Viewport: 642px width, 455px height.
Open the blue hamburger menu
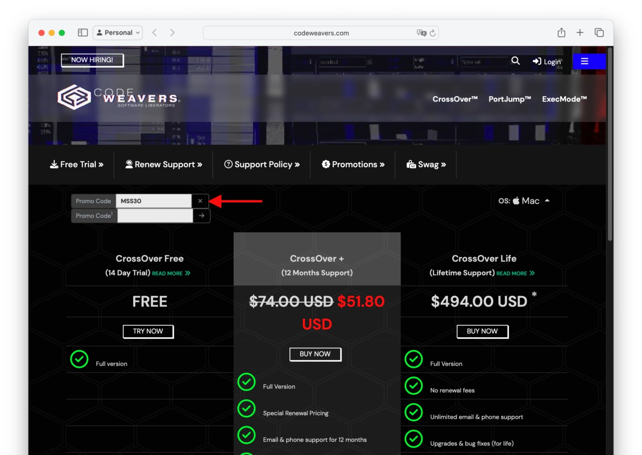click(584, 61)
